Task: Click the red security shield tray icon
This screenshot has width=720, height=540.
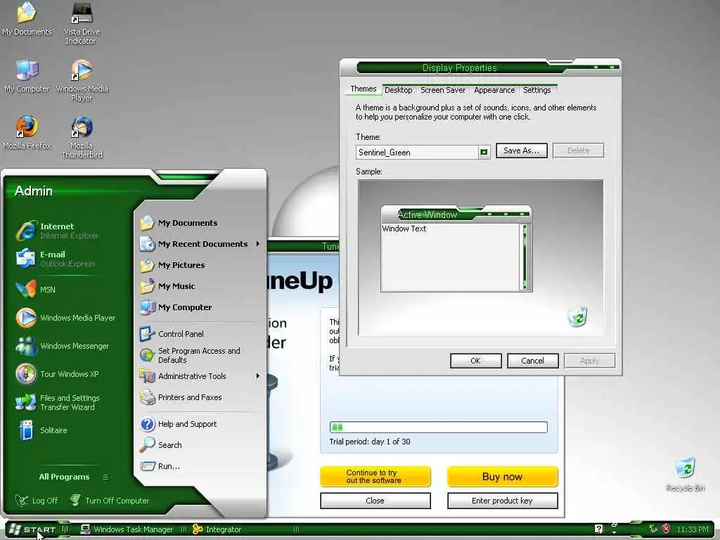Action: (x=667, y=529)
